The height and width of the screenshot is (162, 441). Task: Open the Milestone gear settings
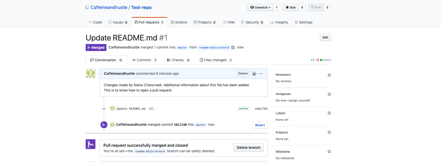pos(329,151)
